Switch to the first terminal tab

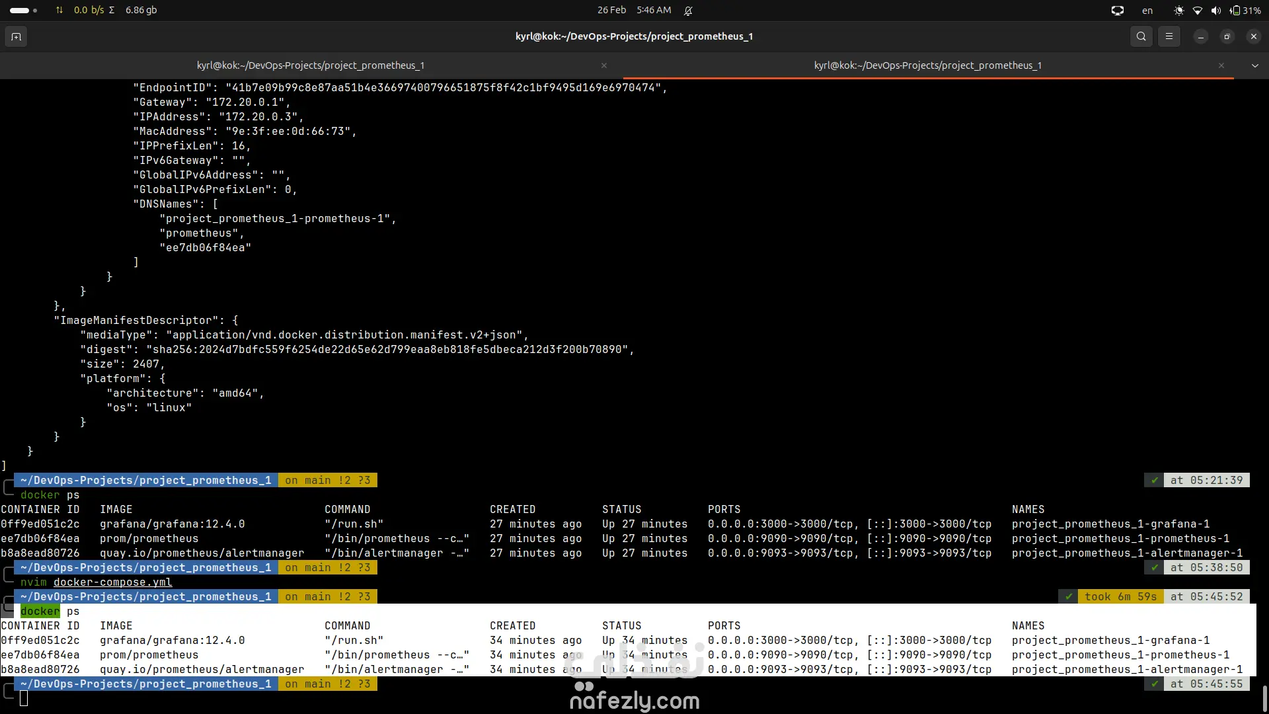tap(311, 65)
